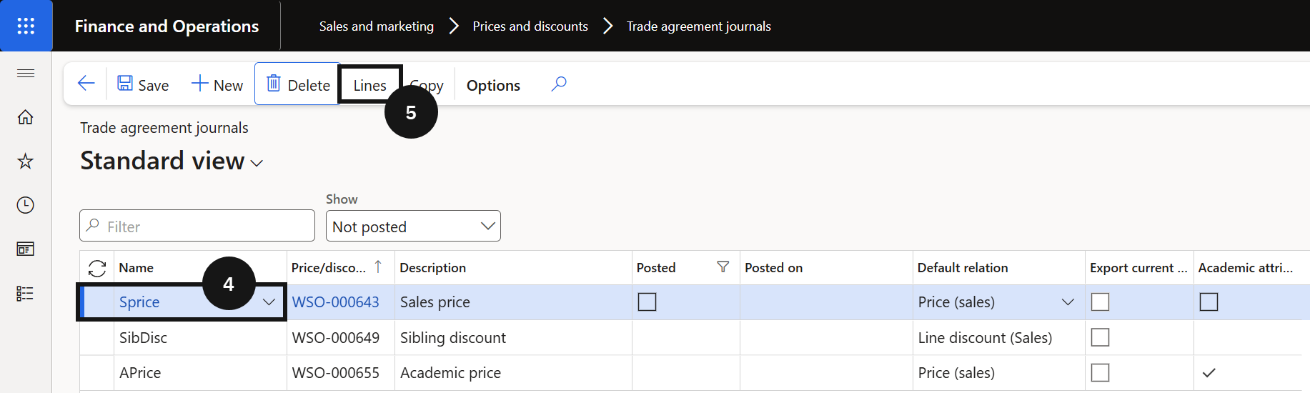Click the Posted on column header

773,267
